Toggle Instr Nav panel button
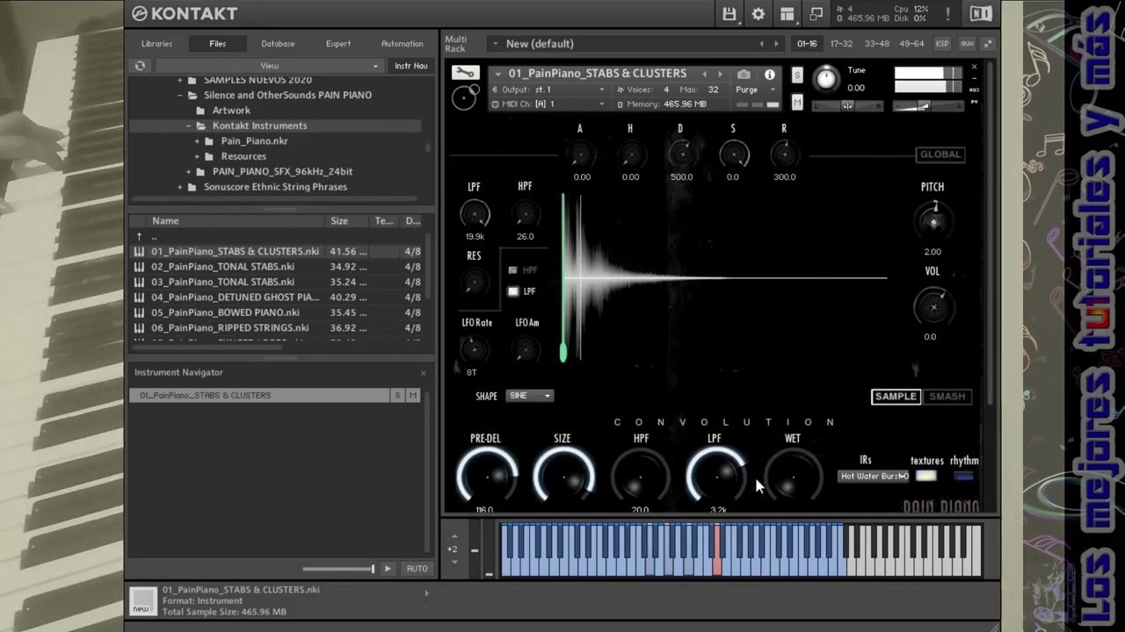 point(411,66)
